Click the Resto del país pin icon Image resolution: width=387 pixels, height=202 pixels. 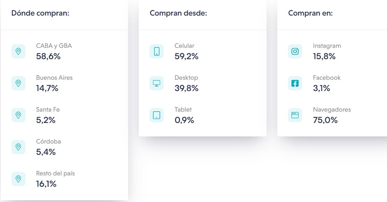[x=18, y=179]
